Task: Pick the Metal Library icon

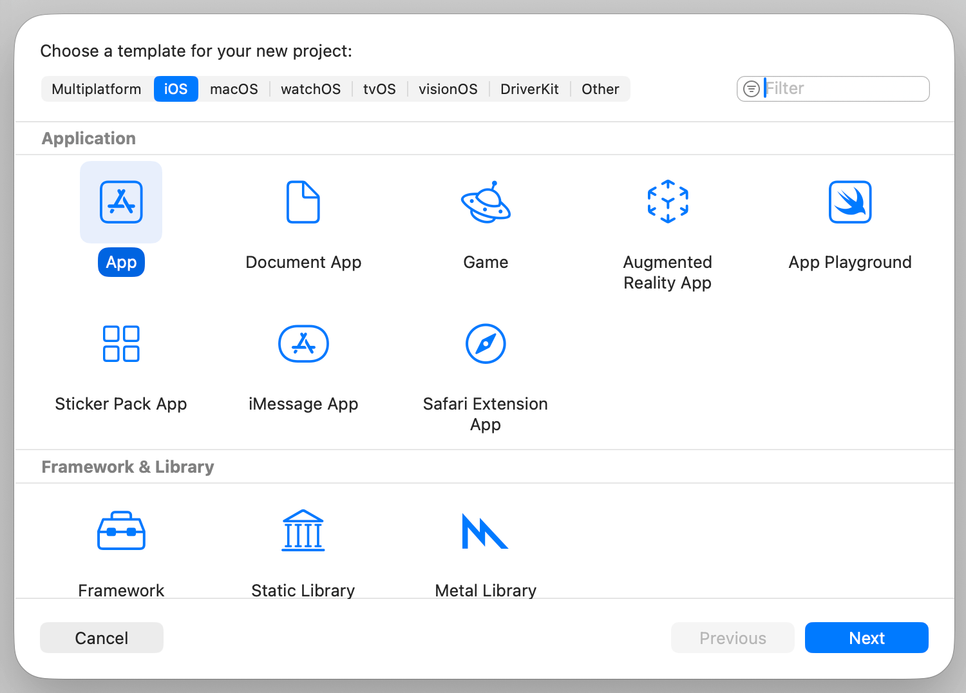Action: pyautogui.click(x=485, y=531)
